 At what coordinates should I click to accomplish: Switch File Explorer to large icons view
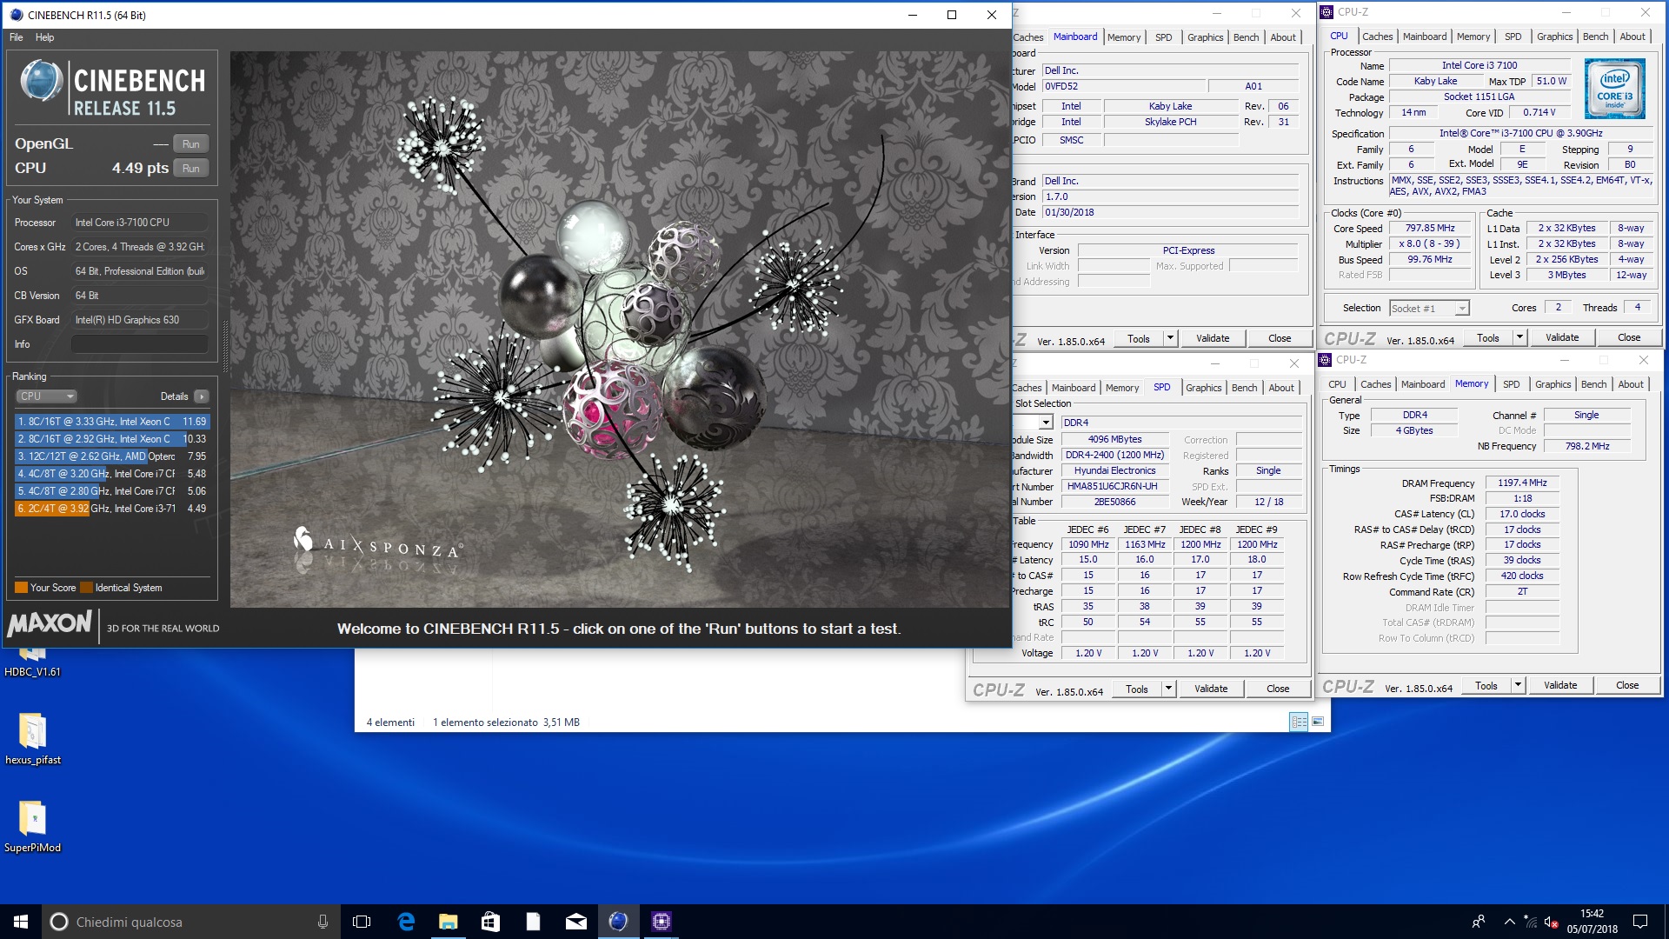(1318, 723)
